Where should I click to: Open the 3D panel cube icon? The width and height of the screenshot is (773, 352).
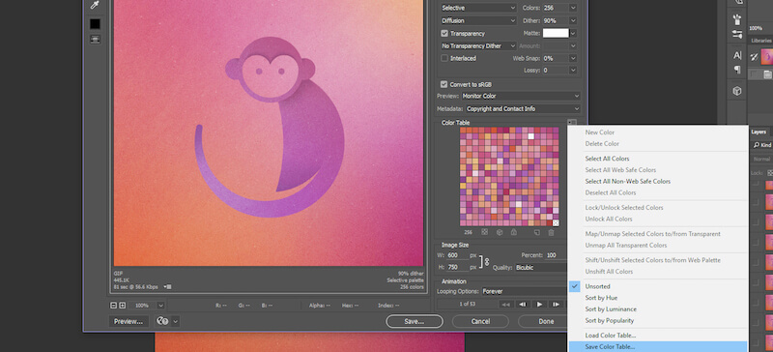tap(737, 91)
